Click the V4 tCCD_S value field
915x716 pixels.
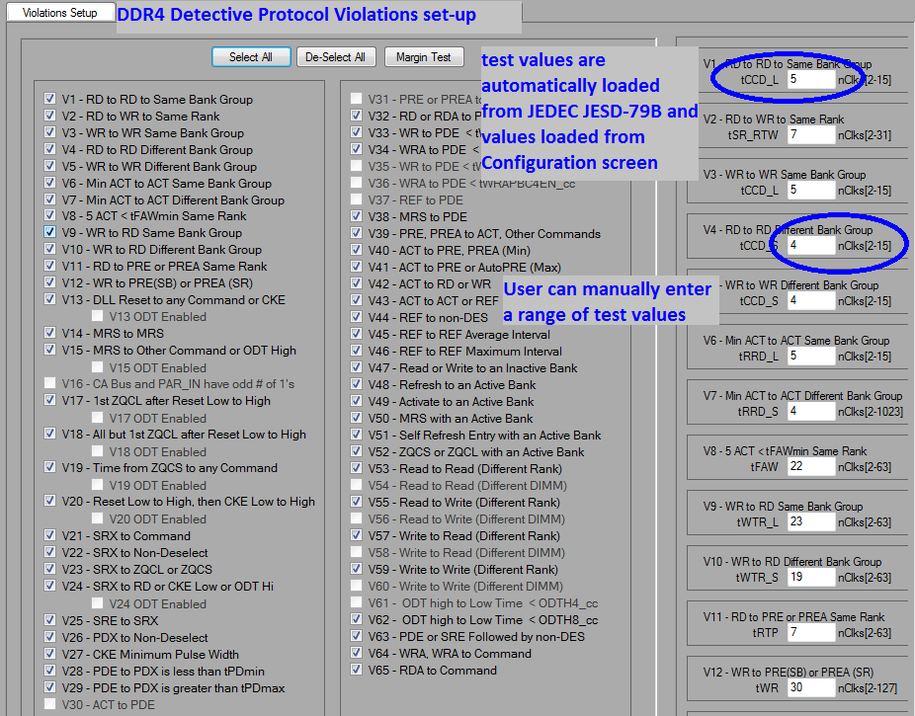(x=810, y=246)
